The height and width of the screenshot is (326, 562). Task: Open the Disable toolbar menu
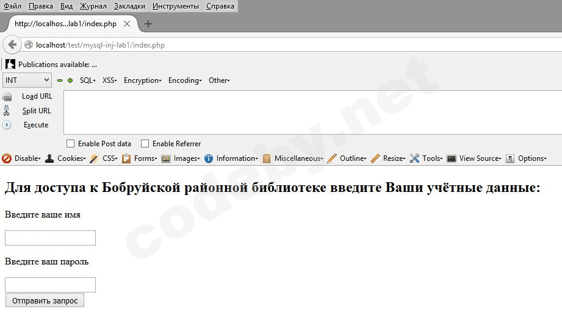(27, 158)
